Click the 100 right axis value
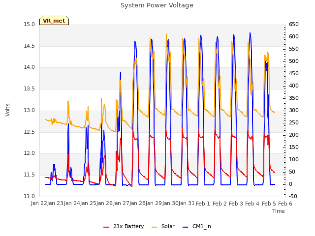Image resolution: width=315 pixels, height=236 pixels. 294,159
